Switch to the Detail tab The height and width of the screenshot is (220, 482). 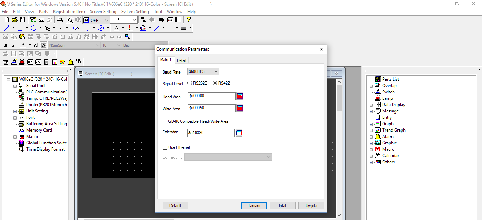coord(181,60)
